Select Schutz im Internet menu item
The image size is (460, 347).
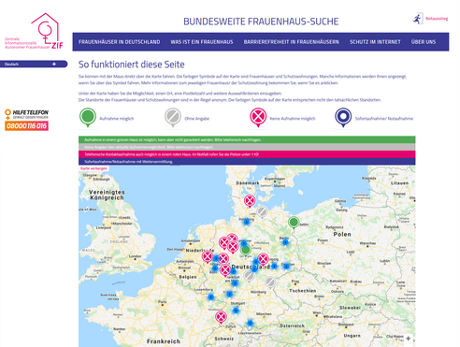[x=375, y=42]
